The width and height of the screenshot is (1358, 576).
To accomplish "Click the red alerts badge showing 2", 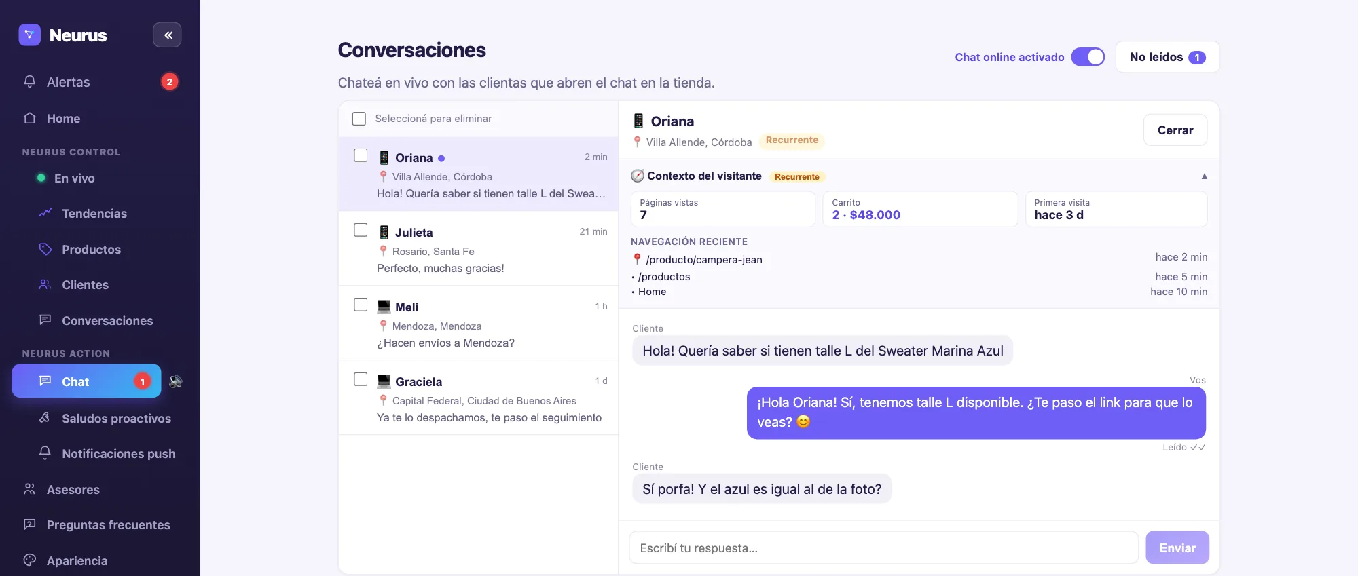I will 169,81.
